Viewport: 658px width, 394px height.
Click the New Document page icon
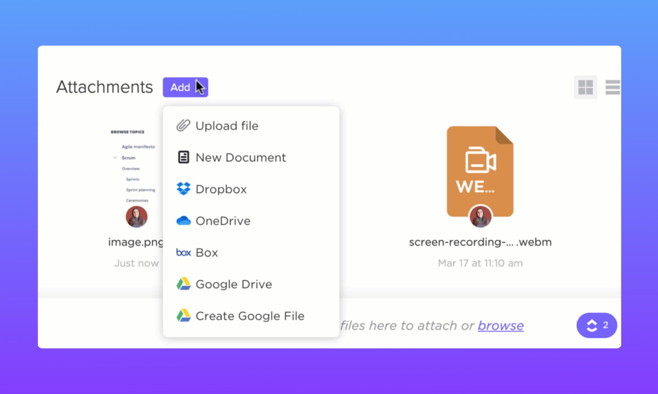coord(183,157)
